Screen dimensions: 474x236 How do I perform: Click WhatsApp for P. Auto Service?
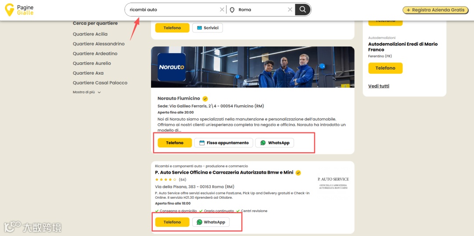211,222
